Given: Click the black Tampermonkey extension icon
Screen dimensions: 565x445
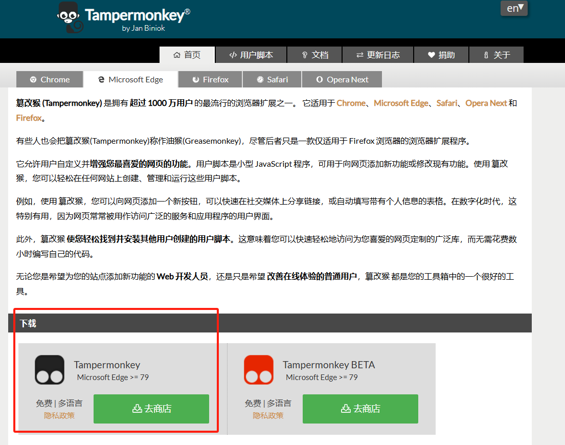Looking at the screenshot, I should tap(50, 370).
